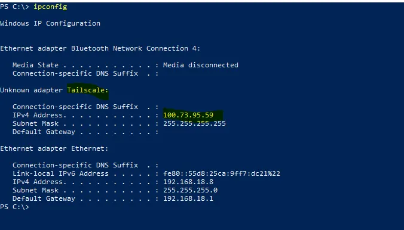Select the highlighted 100.73.95.59 IPv4 address

(x=188, y=115)
